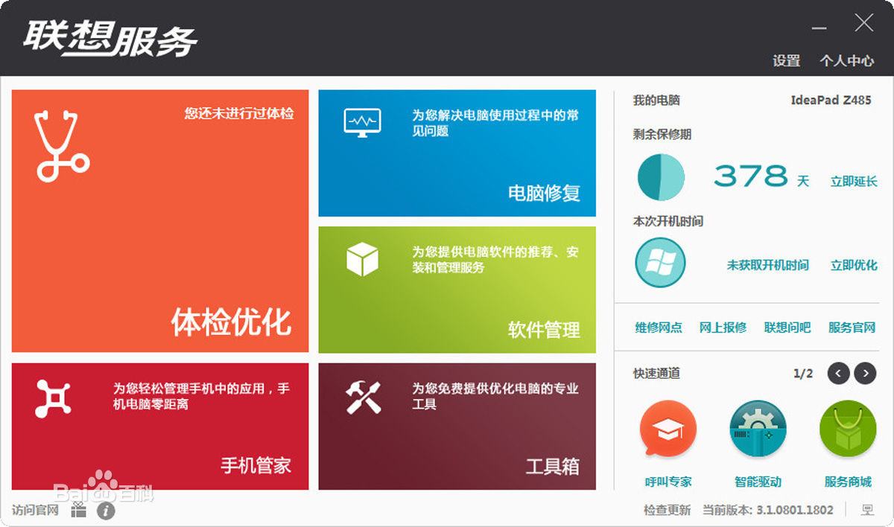This screenshot has height=527, width=894.
Task: Minimize the Lenovo service window
Action: (819, 27)
